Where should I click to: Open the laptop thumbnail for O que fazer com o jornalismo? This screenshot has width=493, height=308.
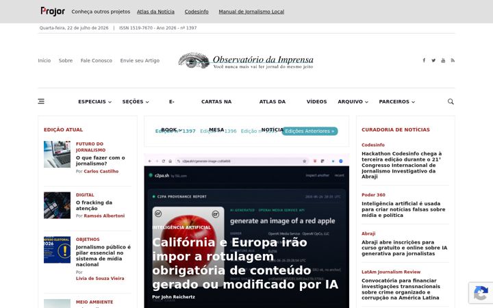click(58, 154)
